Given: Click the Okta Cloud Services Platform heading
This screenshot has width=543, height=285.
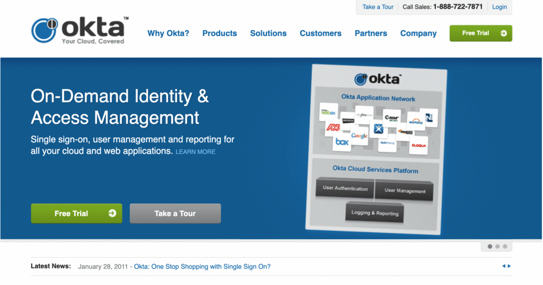Looking at the screenshot, I should 375,169.
